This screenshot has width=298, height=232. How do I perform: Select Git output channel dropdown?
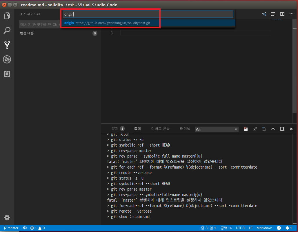[217, 129]
